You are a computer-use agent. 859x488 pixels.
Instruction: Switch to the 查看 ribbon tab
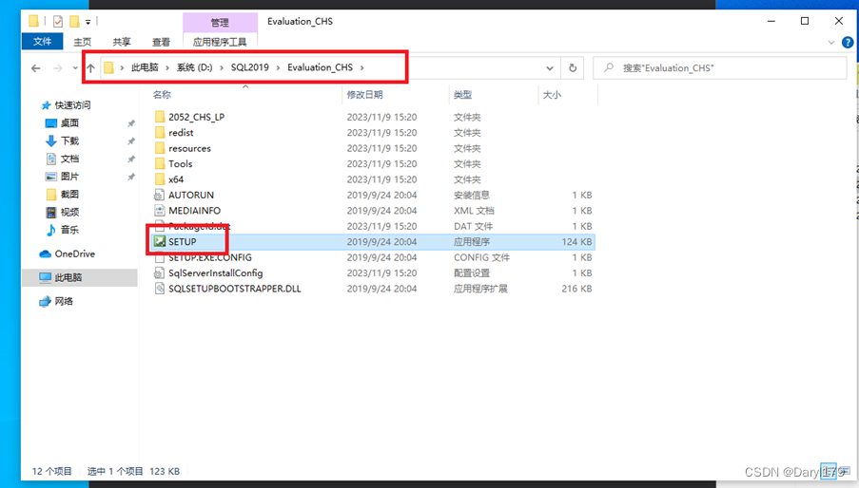click(x=161, y=42)
